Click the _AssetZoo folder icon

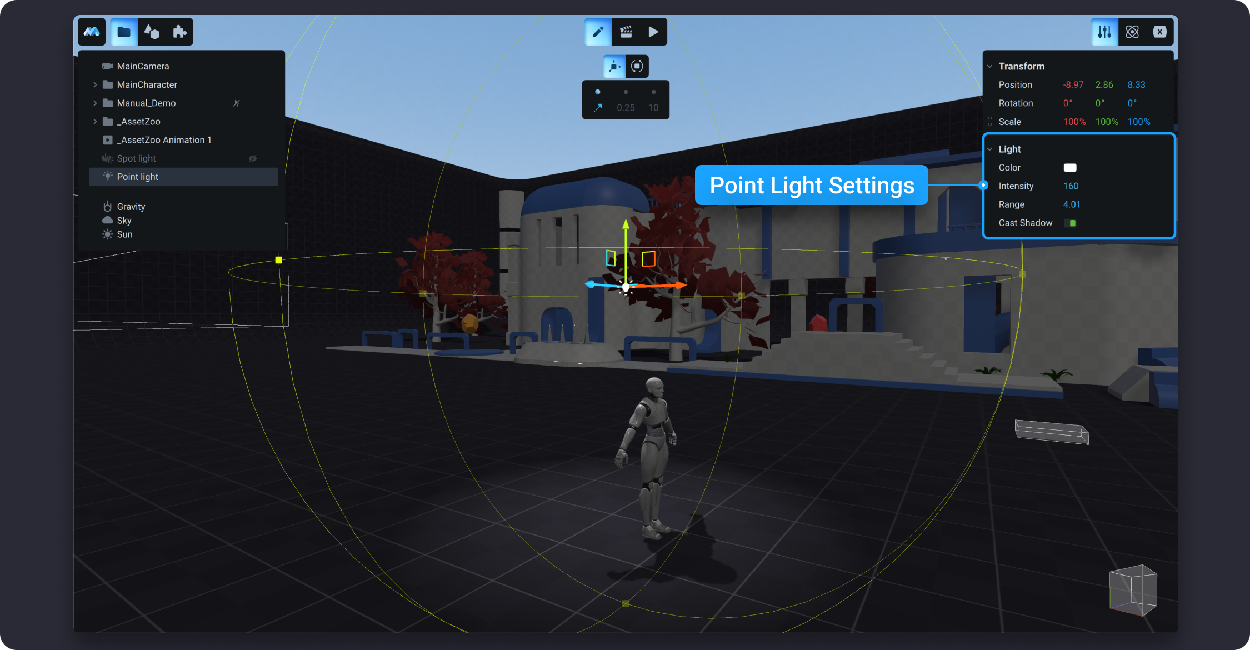(108, 121)
